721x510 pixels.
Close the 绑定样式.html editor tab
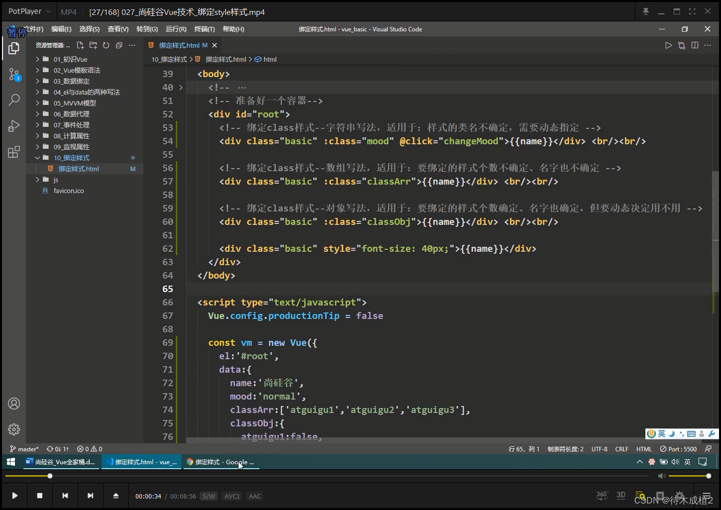point(215,45)
